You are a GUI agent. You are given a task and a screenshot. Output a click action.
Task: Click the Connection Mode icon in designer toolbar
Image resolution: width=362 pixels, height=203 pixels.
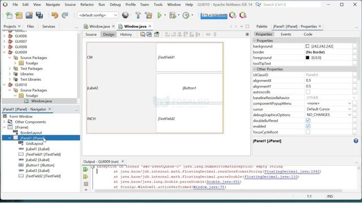[x=149, y=34]
